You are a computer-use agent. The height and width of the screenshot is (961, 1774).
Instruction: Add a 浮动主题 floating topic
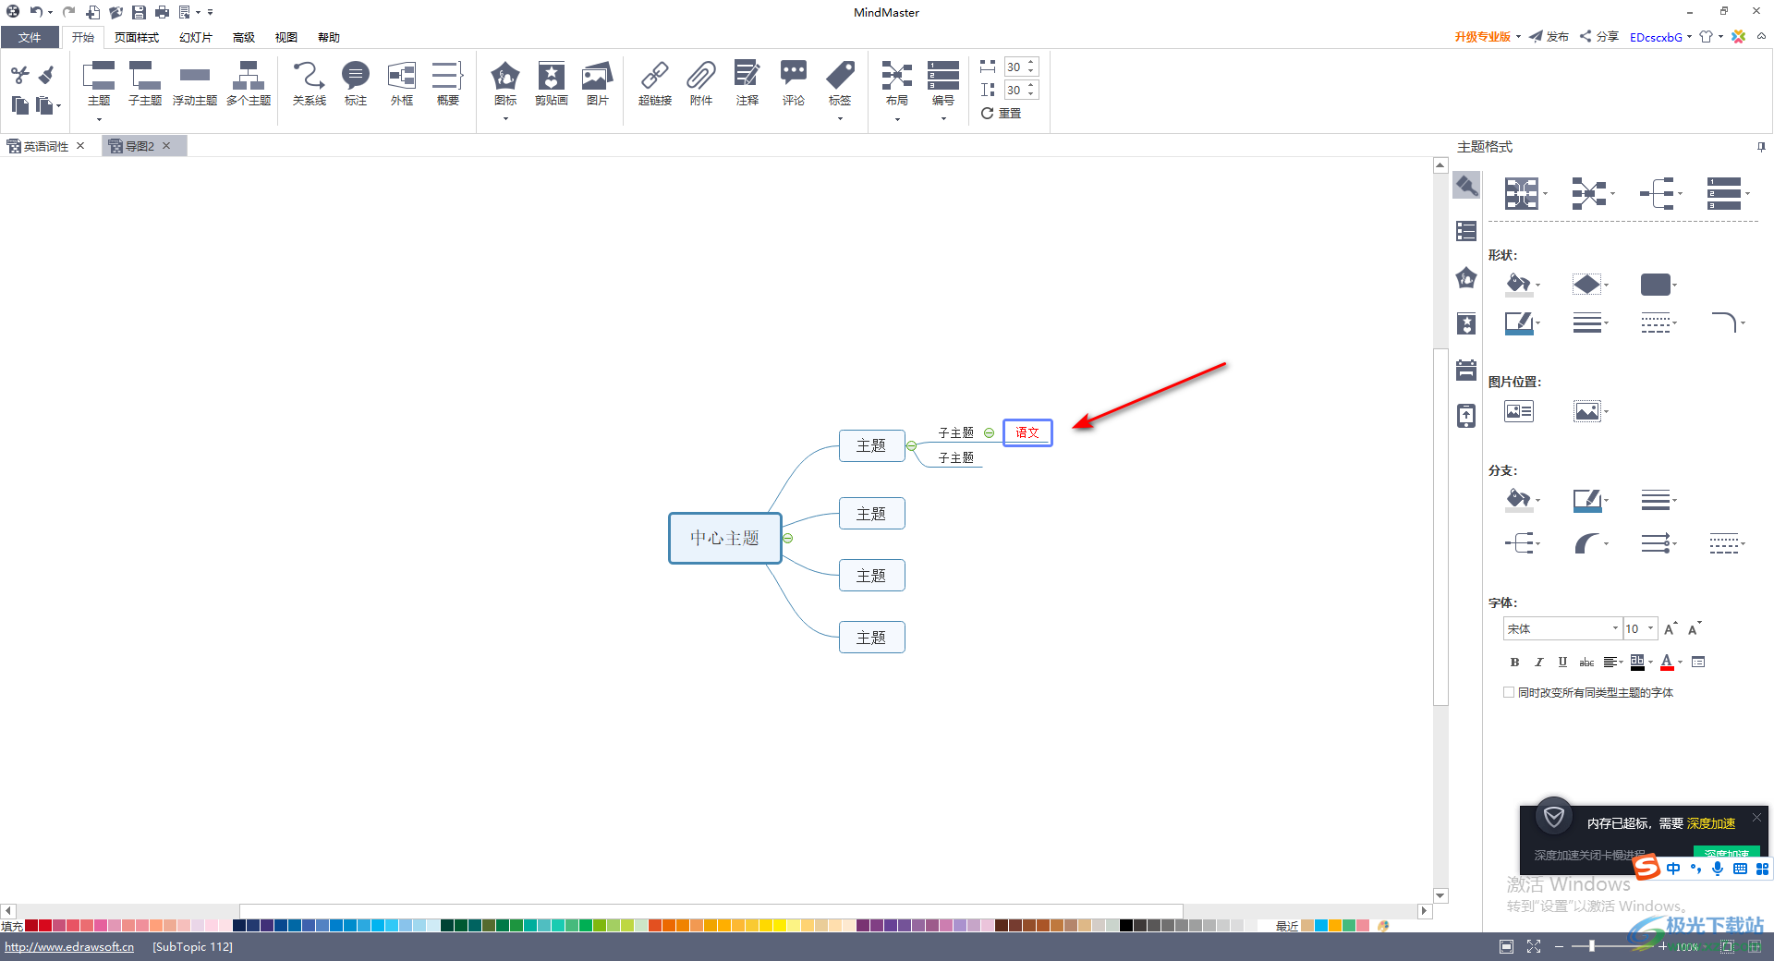coord(195,84)
